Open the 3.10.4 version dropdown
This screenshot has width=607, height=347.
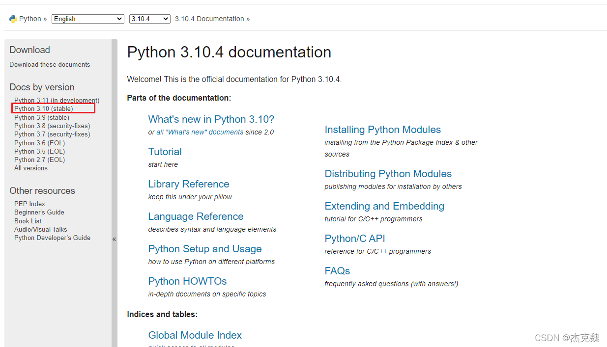[x=149, y=19]
